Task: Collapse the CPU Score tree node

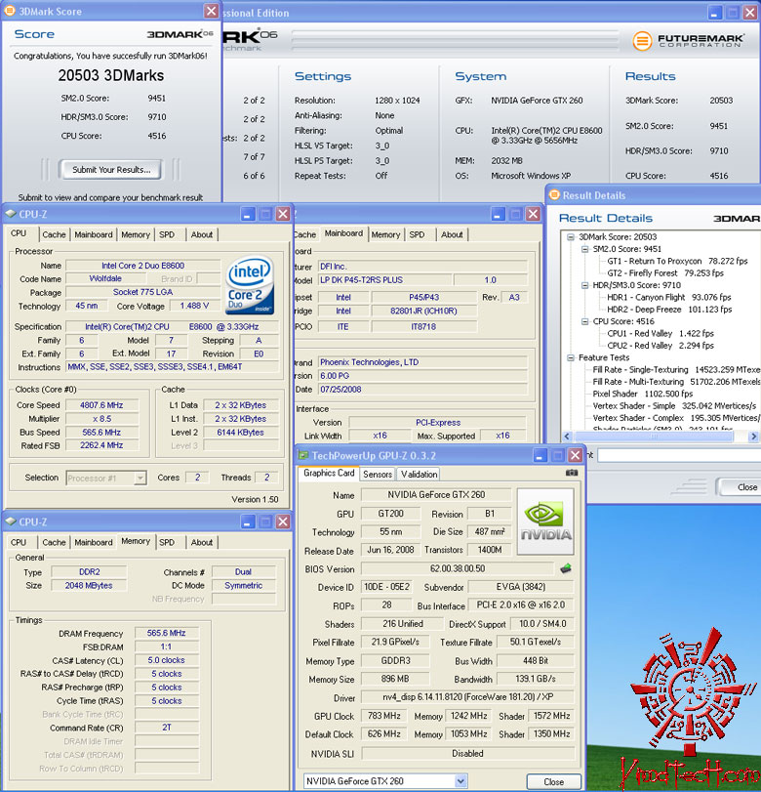Action: coord(584,321)
